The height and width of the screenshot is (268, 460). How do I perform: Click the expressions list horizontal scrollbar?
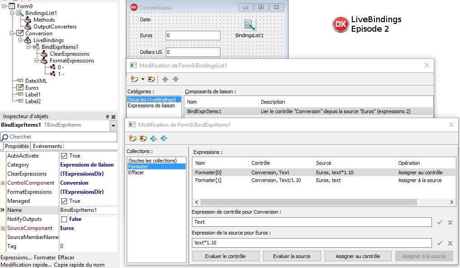(317, 202)
